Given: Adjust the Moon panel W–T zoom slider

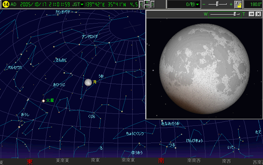Looking at the screenshot, I should tap(235, 14).
